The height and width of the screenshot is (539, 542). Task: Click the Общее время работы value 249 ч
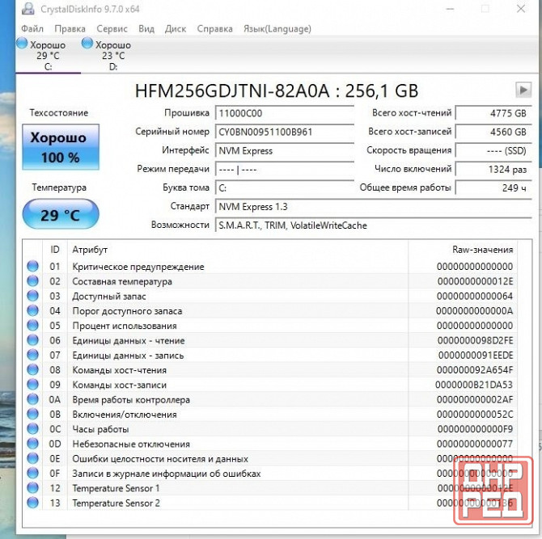click(x=493, y=187)
